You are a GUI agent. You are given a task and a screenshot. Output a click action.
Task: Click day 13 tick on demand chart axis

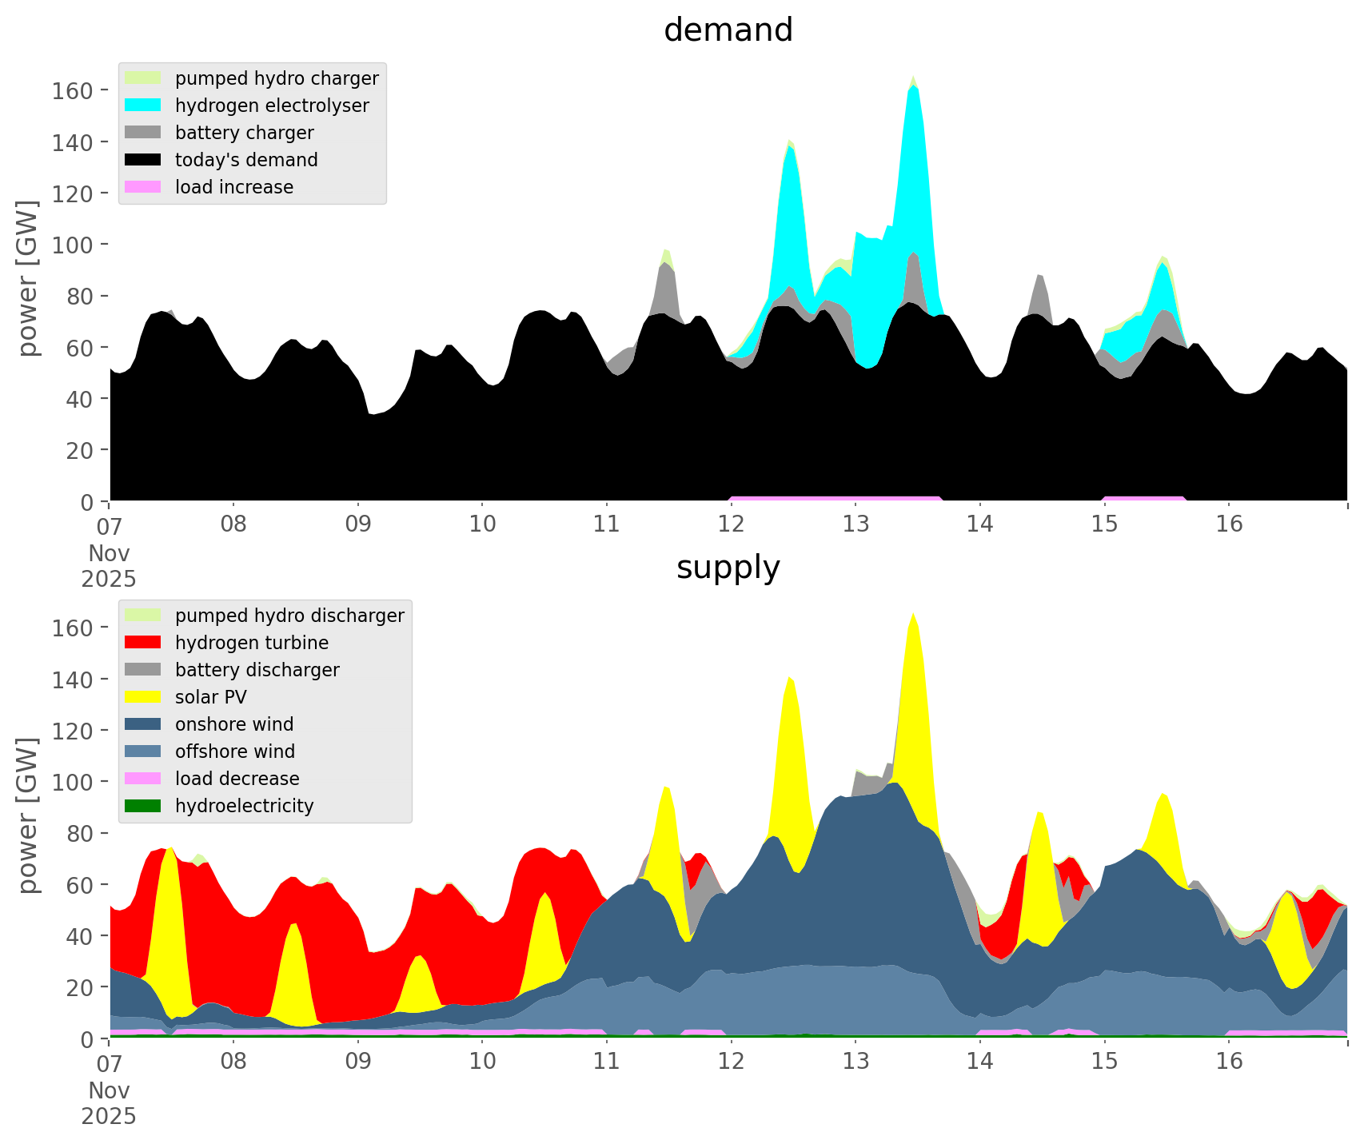[x=855, y=524]
